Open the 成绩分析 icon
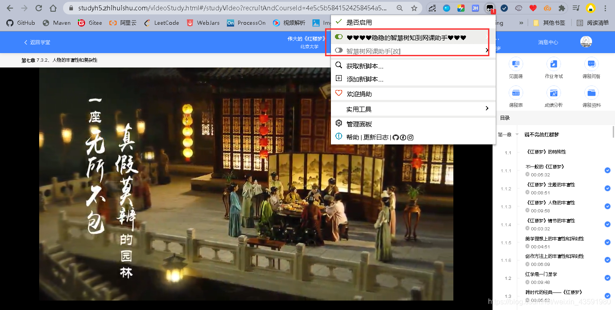The height and width of the screenshot is (310, 615). [554, 93]
